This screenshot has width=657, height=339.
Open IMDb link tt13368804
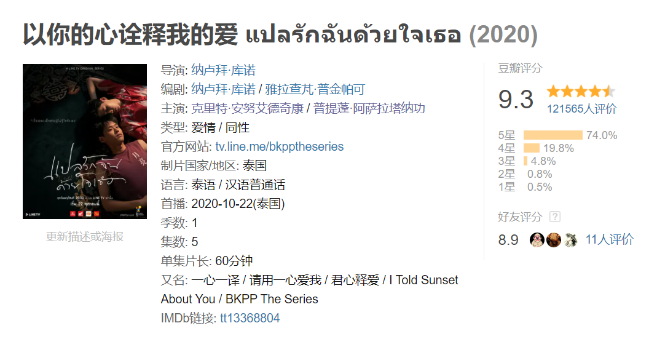(250, 318)
